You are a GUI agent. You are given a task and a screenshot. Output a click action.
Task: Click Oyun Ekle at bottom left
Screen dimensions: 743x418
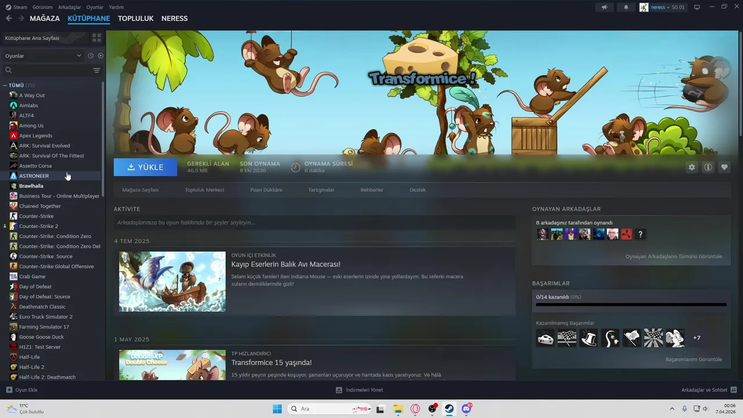(x=21, y=390)
